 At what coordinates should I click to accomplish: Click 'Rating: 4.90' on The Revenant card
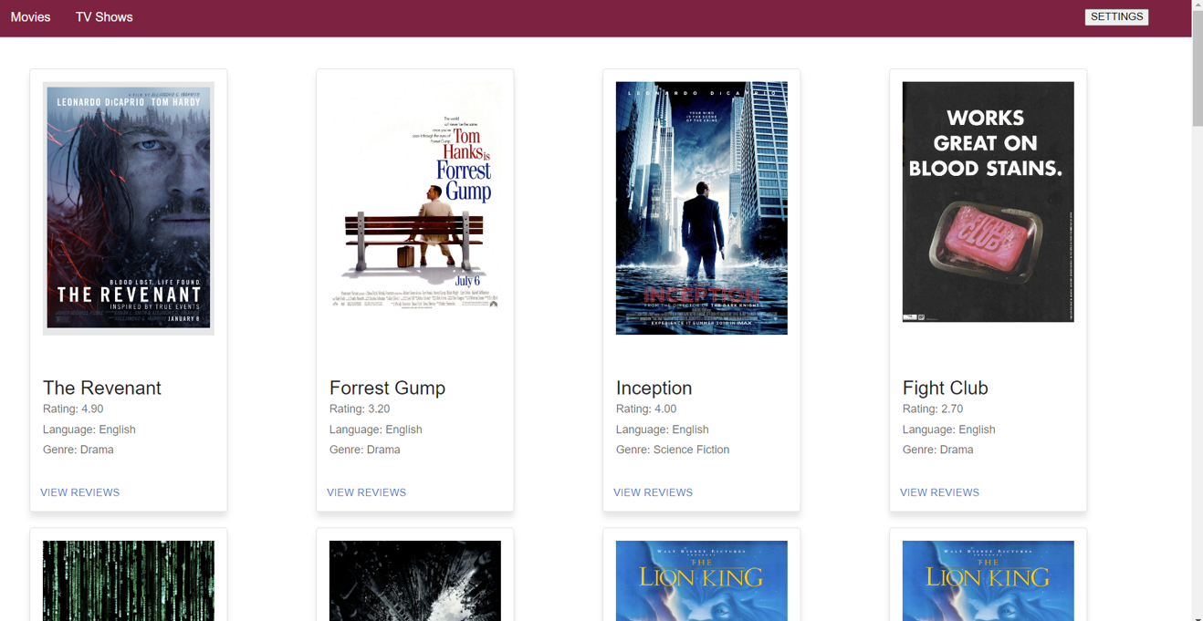(x=73, y=409)
